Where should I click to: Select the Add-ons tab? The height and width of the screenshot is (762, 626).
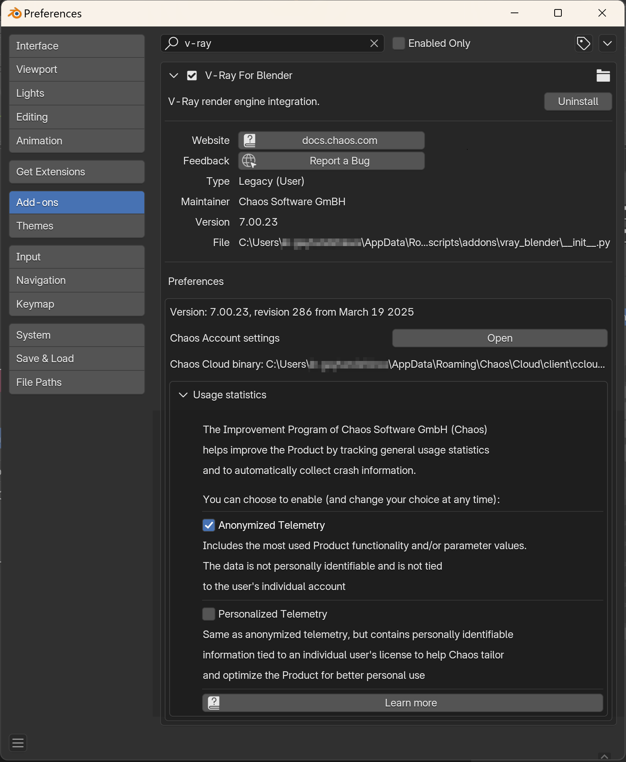(x=77, y=203)
